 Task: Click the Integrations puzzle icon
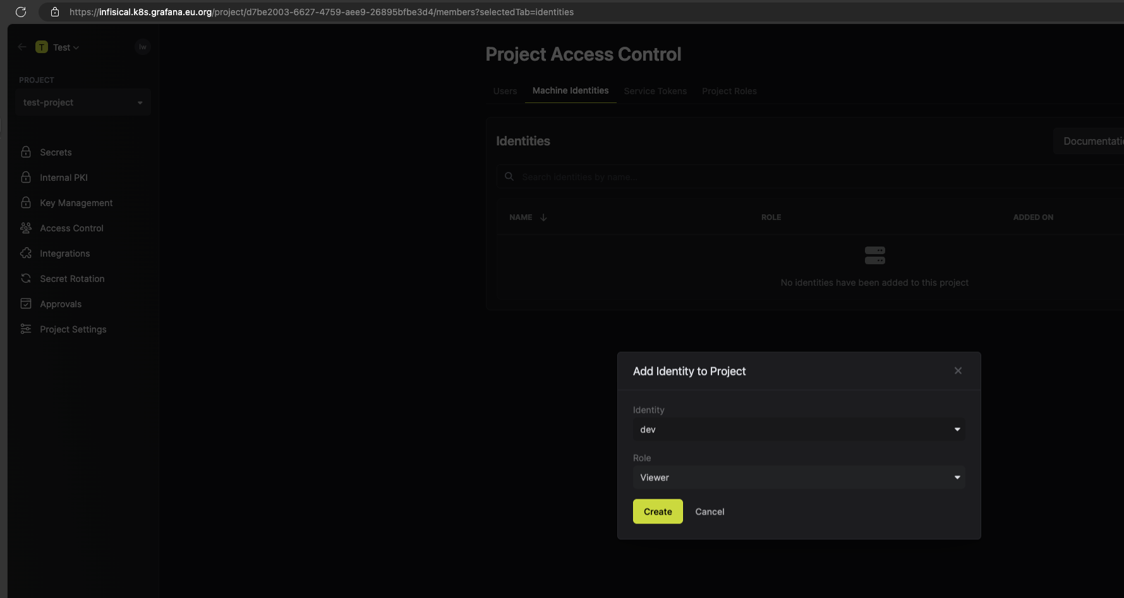[x=26, y=253]
